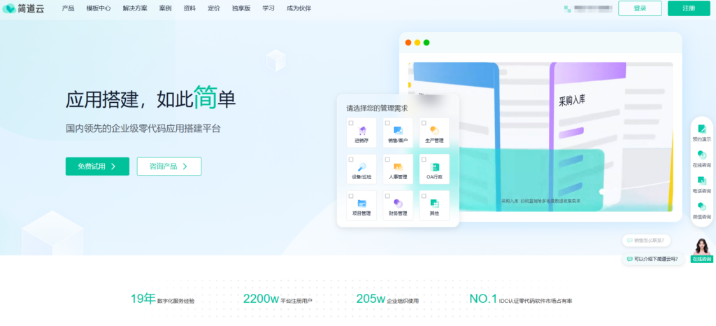Click the 采购入库 card in the mockup

pos(588,136)
